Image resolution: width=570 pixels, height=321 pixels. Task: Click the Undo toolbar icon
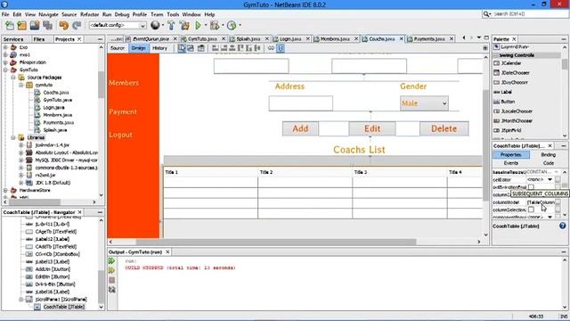(64, 26)
